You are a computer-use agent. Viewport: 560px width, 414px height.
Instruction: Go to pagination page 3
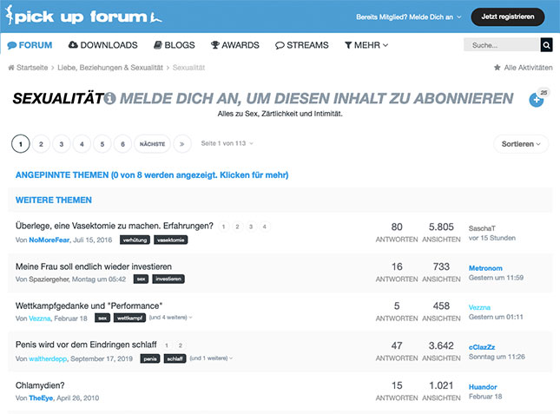point(62,144)
